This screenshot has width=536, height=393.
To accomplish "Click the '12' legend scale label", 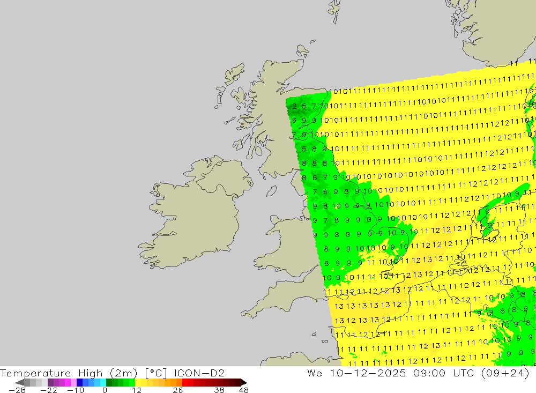I will click(136, 390).
